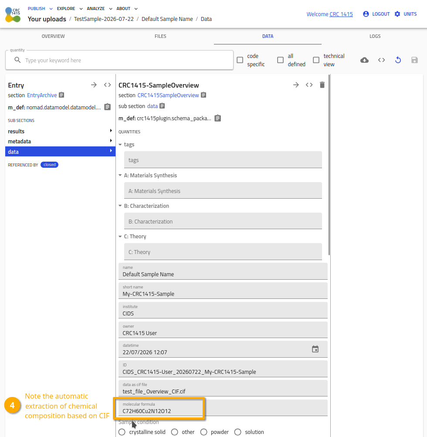The width and height of the screenshot is (427, 437).
Task: Click the B: Characterization input field
Action: (223, 221)
